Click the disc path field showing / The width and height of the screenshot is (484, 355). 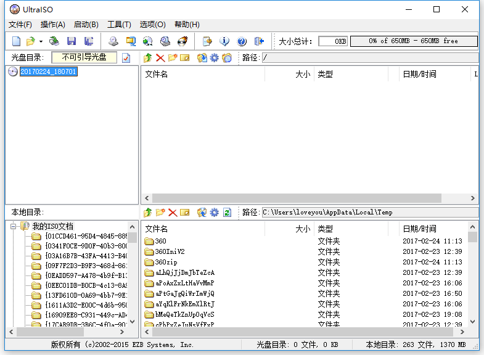click(x=371, y=58)
